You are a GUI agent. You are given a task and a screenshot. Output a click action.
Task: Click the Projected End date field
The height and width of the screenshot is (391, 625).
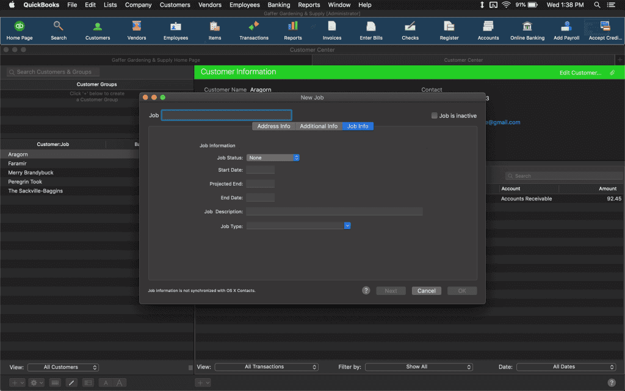[260, 183]
